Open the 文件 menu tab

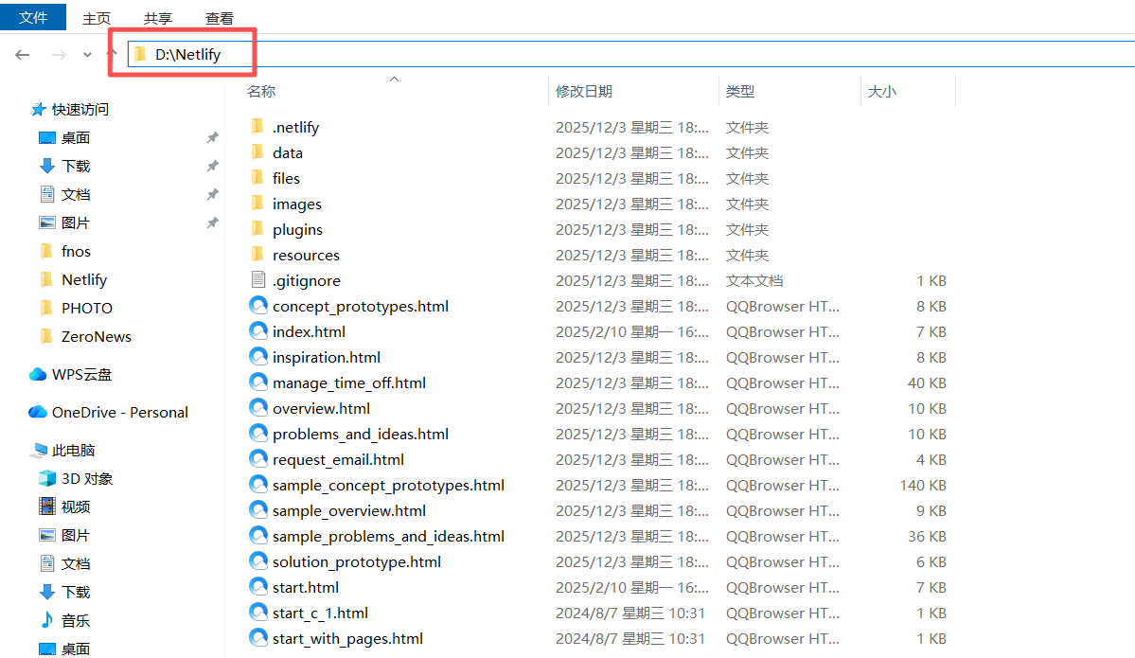click(x=33, y=17)
